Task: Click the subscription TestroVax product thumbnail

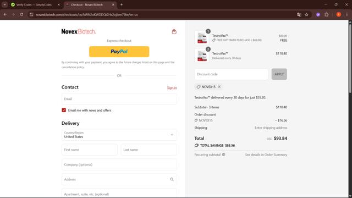Action: coord(202,56)
